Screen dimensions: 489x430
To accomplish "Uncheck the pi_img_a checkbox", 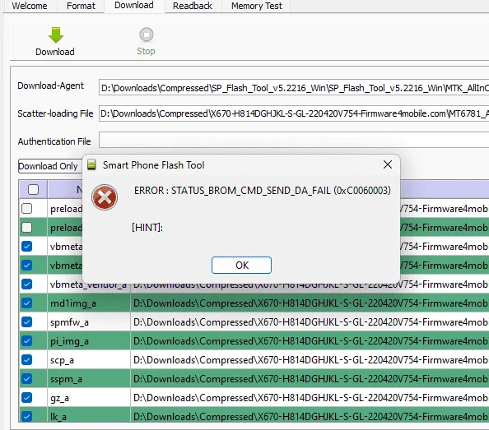I will [x=27, y=341].
